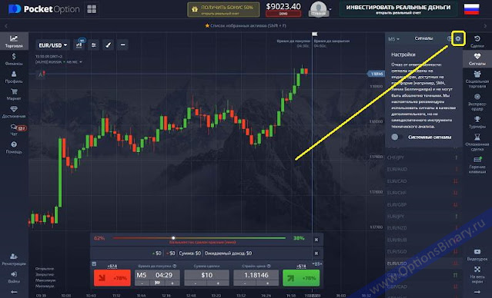Toggle the Системные сигналы switch
492x298 pixels.
(396, 137)
